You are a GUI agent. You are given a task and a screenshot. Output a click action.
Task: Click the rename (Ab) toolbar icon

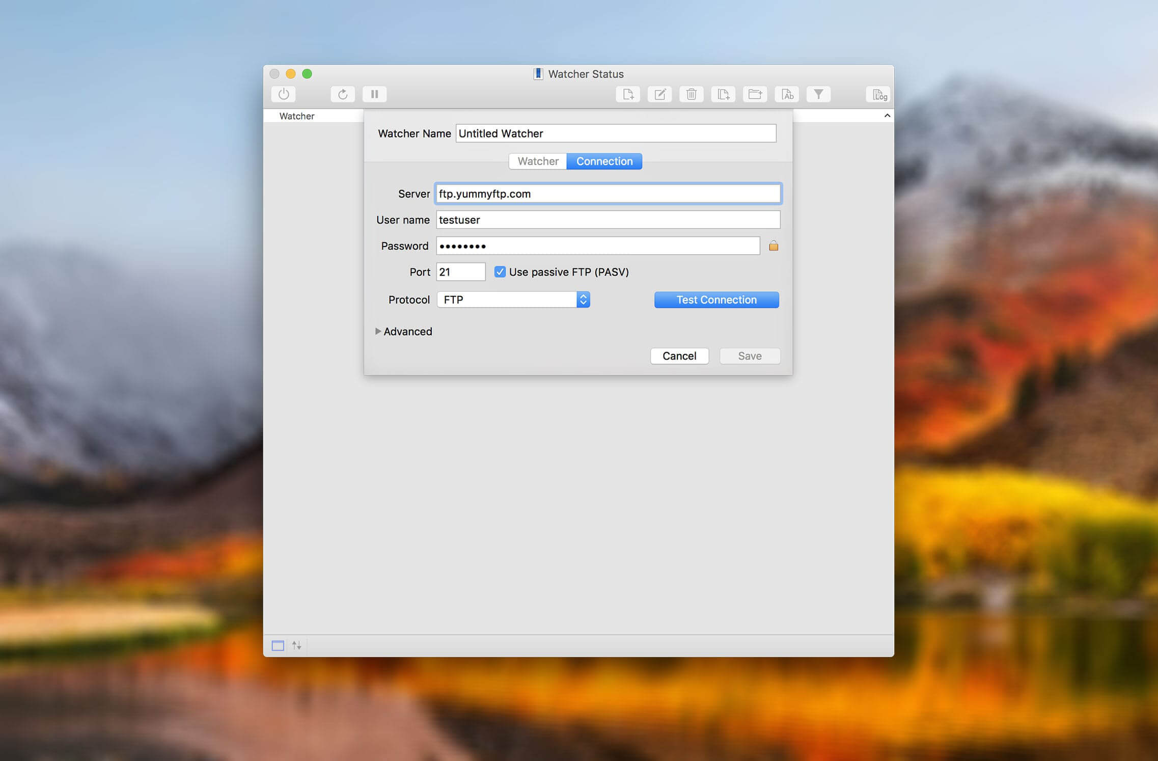tap(787, 94)
